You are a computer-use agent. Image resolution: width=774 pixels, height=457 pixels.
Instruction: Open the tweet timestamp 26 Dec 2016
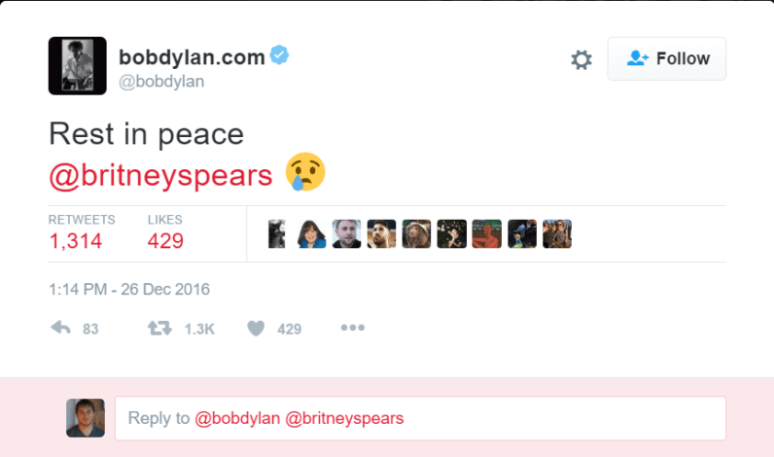coord(129,289)
